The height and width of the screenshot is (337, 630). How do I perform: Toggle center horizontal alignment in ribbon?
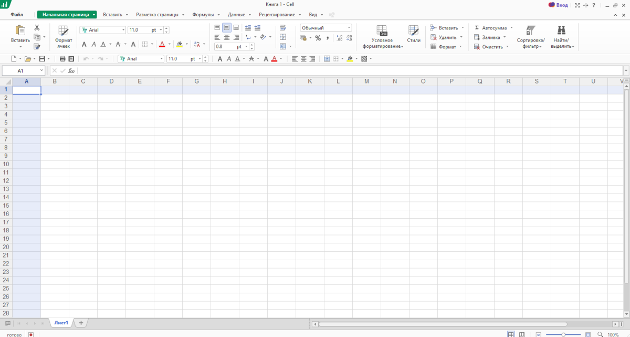pos(226,37)
